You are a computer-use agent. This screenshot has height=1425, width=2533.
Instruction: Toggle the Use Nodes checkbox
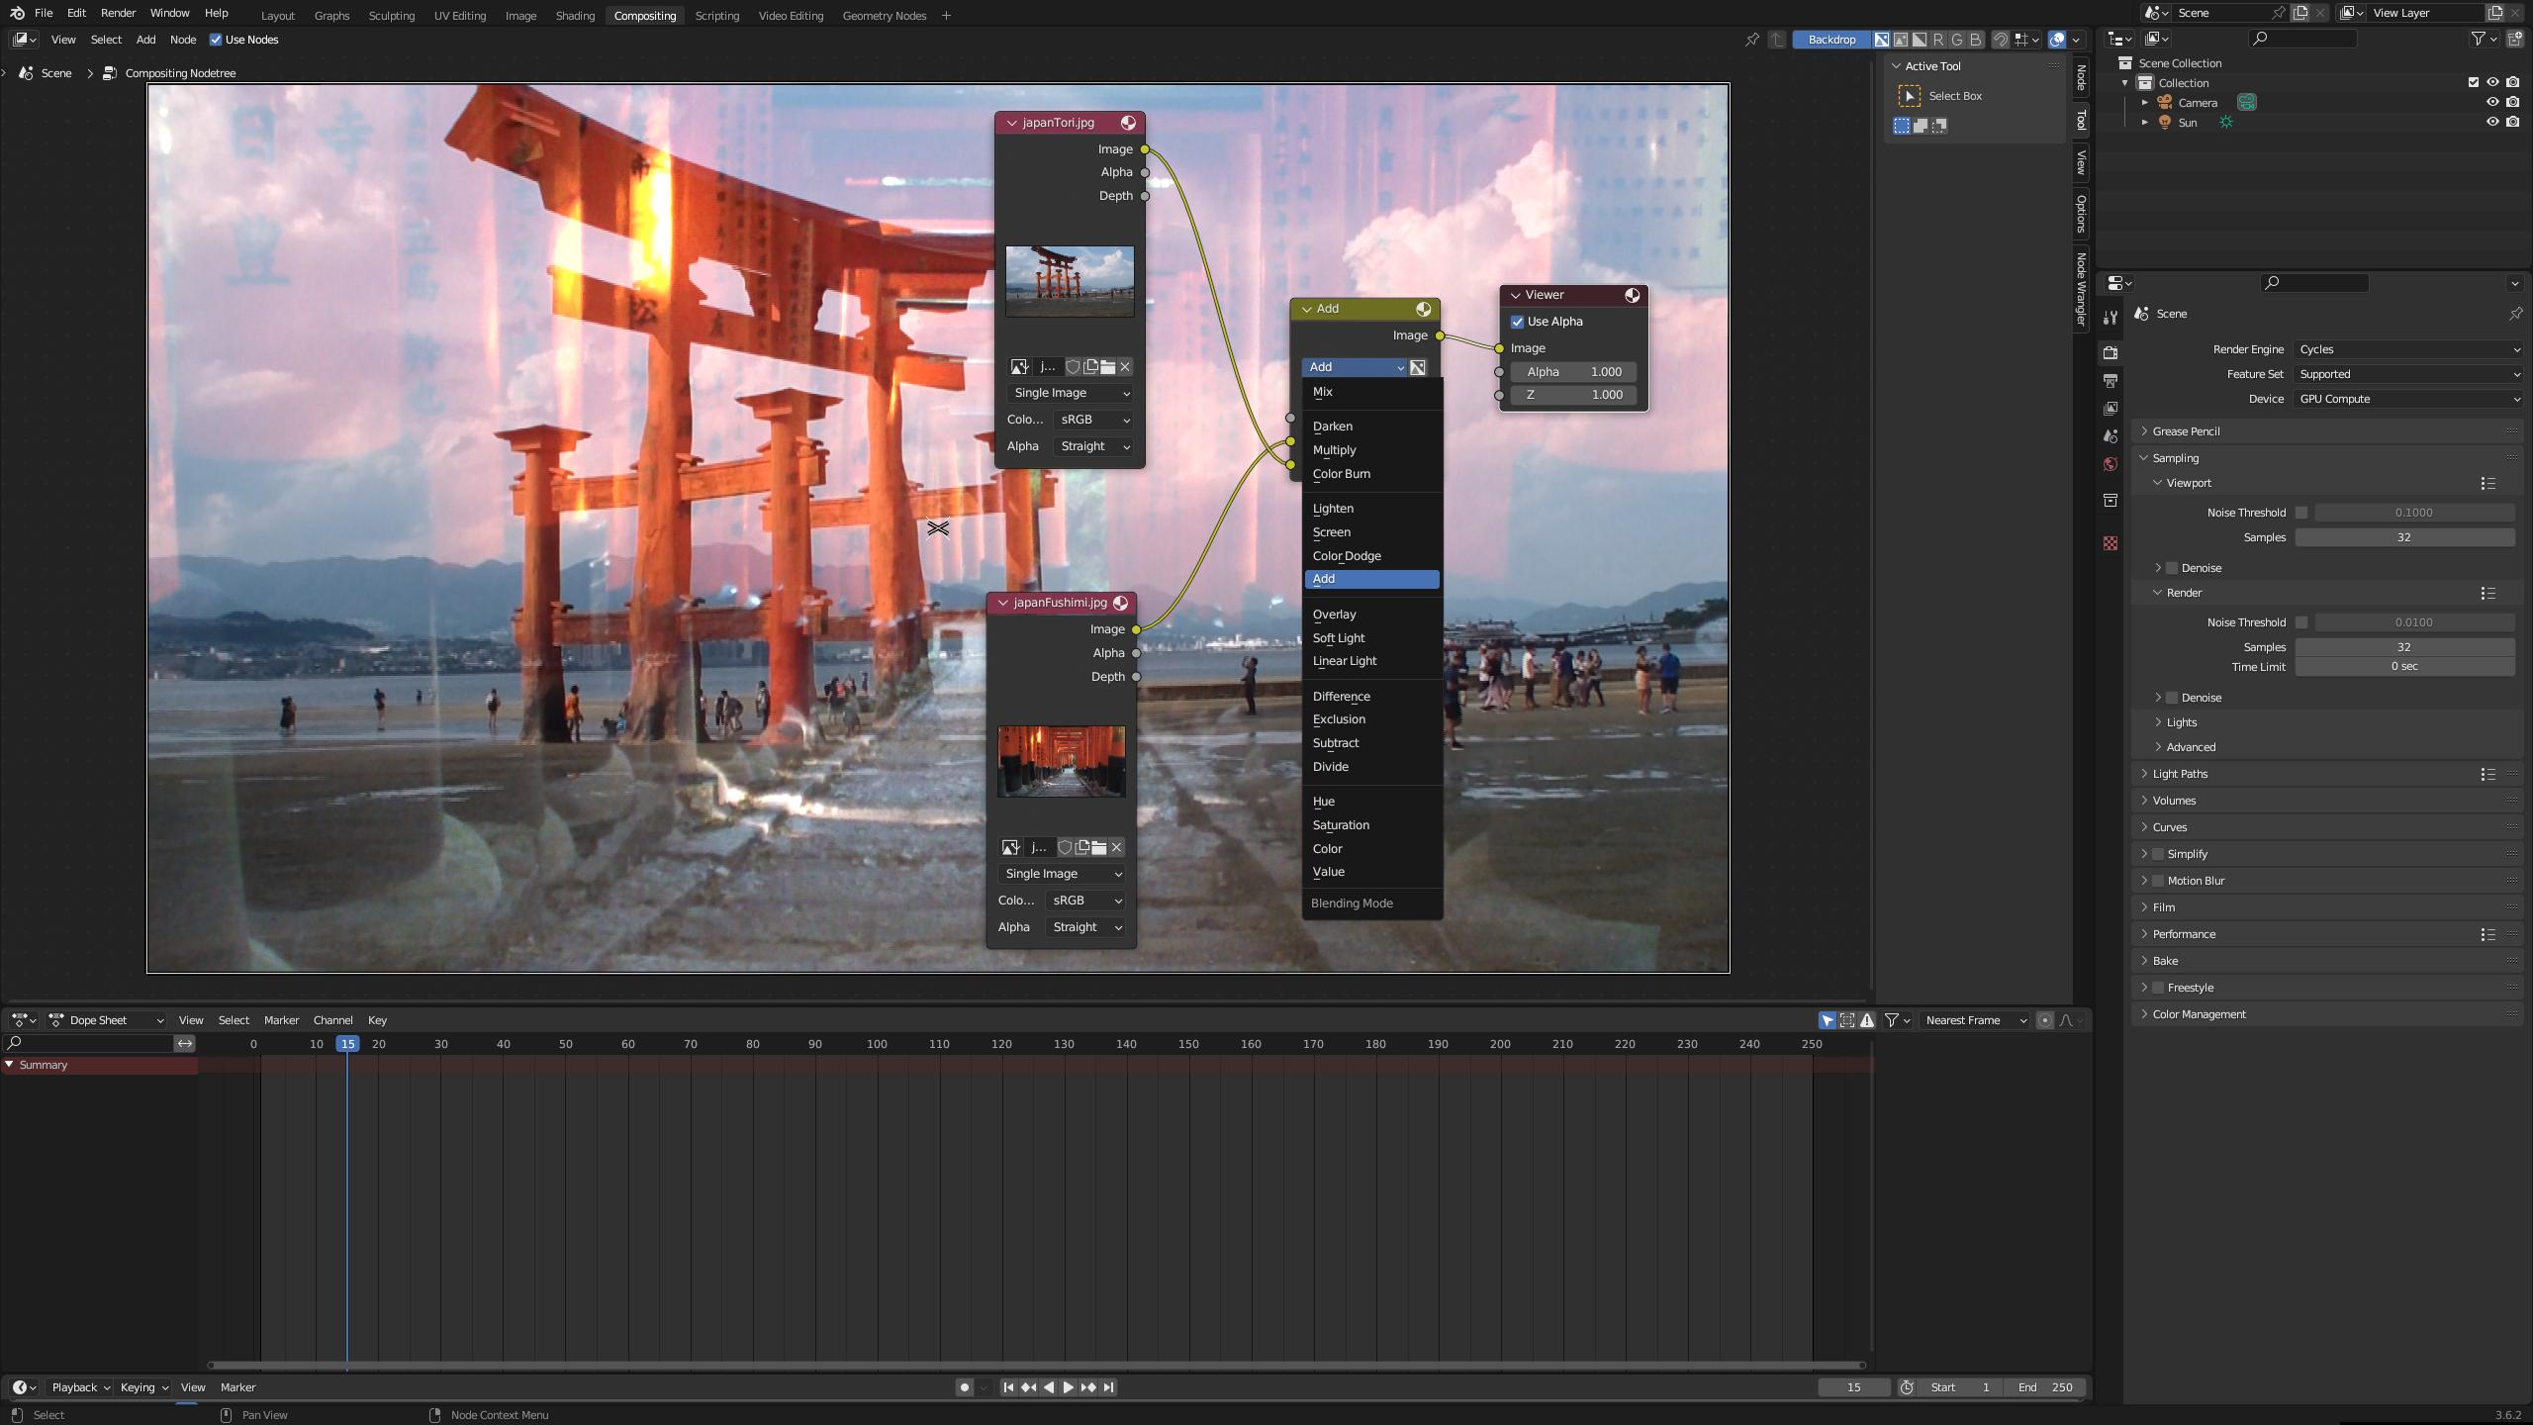(x=216, y=40)
